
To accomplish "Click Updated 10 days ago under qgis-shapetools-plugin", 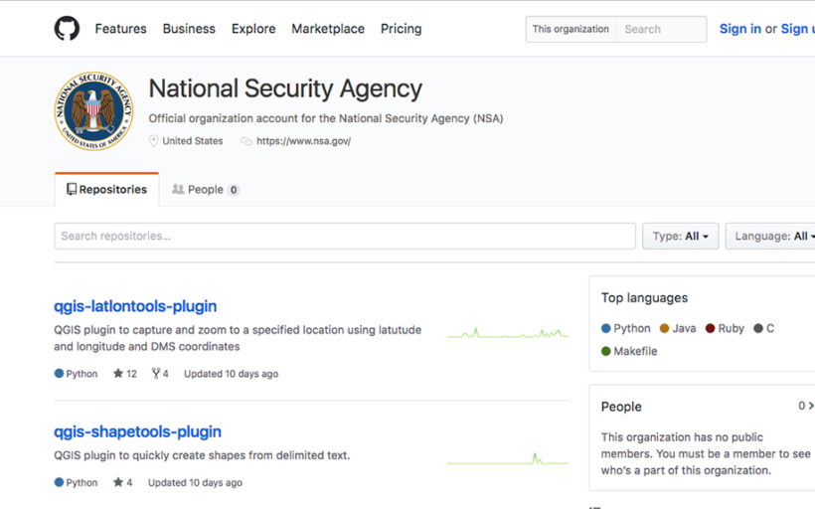I will coord(195,482).
